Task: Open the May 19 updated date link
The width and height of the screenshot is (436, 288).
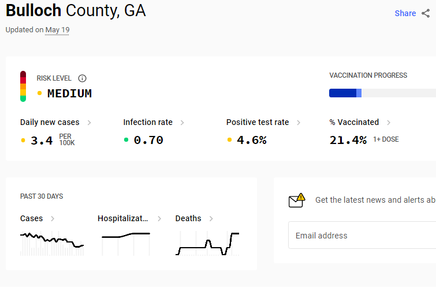Action: [x=57, y=30]
